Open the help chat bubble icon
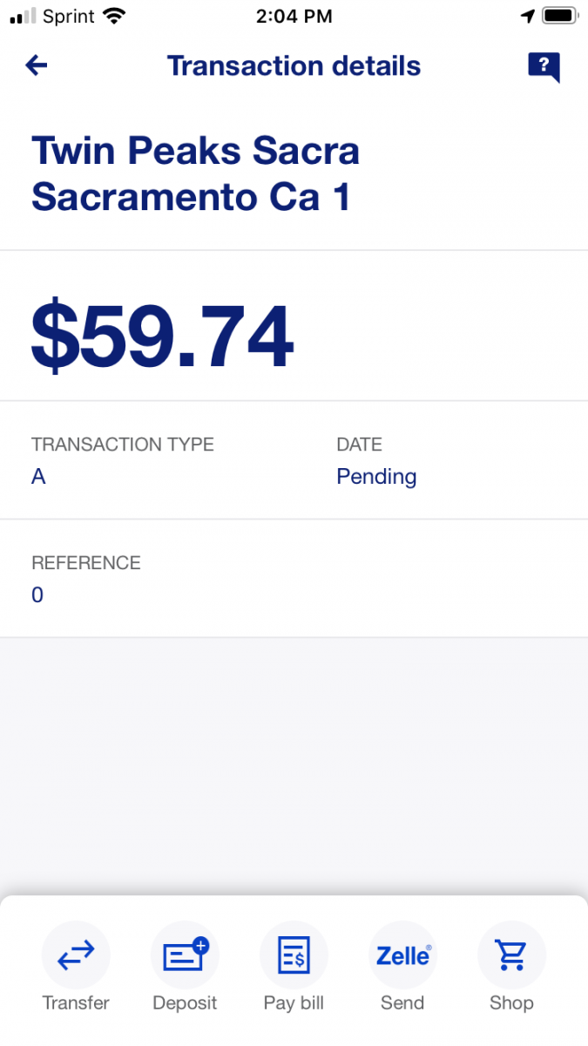This screenshot has height=1046, width=588. click(x=544, y=66)
